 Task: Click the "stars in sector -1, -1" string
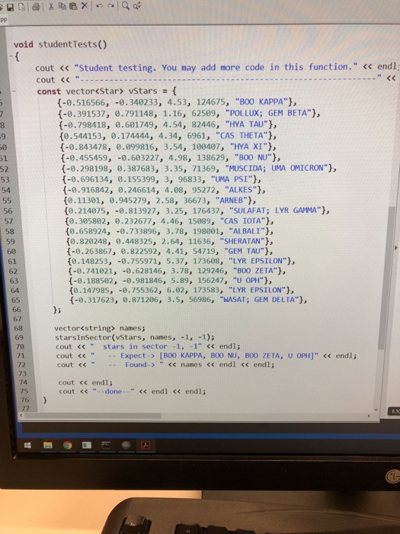click(146, 346)
